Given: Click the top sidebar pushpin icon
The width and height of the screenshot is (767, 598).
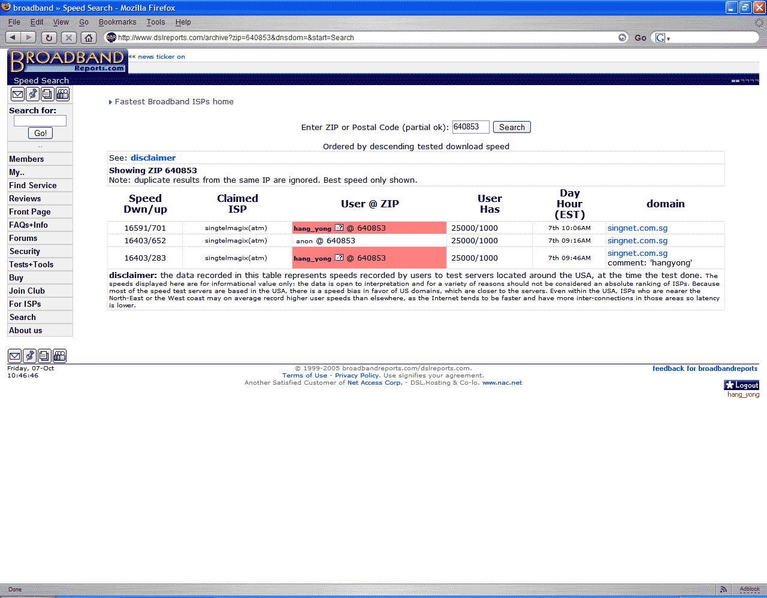Looking at the screenshot, I should pos(33,94).
